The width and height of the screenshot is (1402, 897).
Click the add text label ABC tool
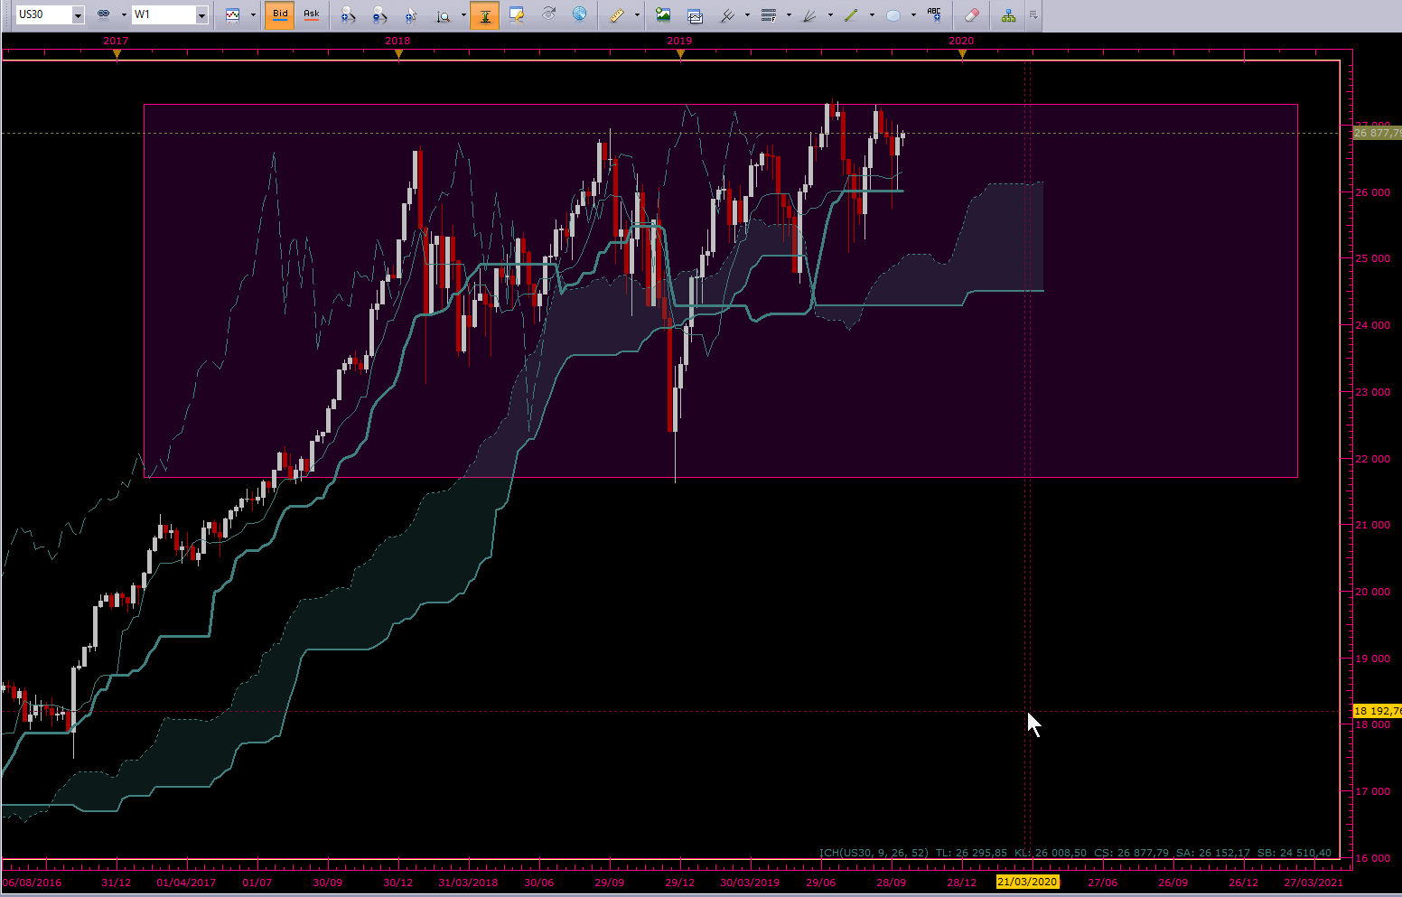[x=934, y=15]
